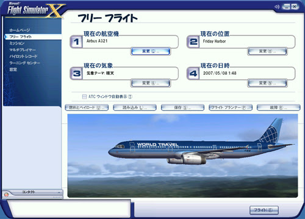Change weather with 変更 (E) button

coord(151,83)
